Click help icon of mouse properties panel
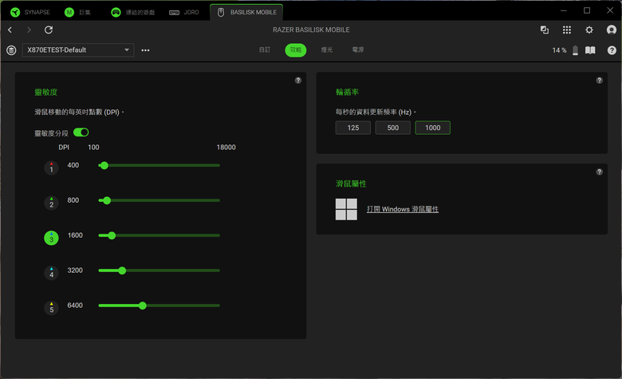Viewport: 622px width, 379px height. (600, 172)
